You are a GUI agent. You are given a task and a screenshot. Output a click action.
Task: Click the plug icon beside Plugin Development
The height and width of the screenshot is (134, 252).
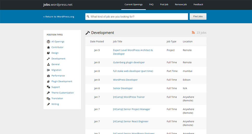pos(48,81)
